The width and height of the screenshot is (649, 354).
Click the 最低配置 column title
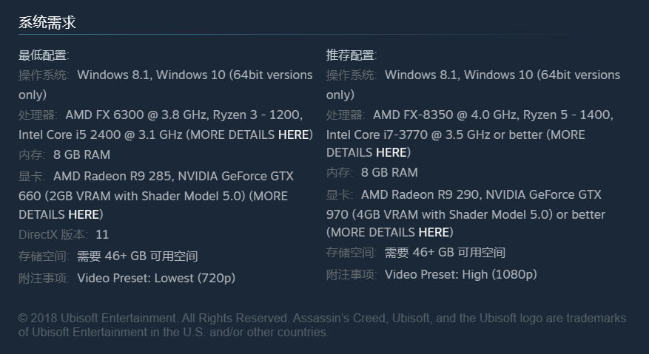[x=44, y=55]
